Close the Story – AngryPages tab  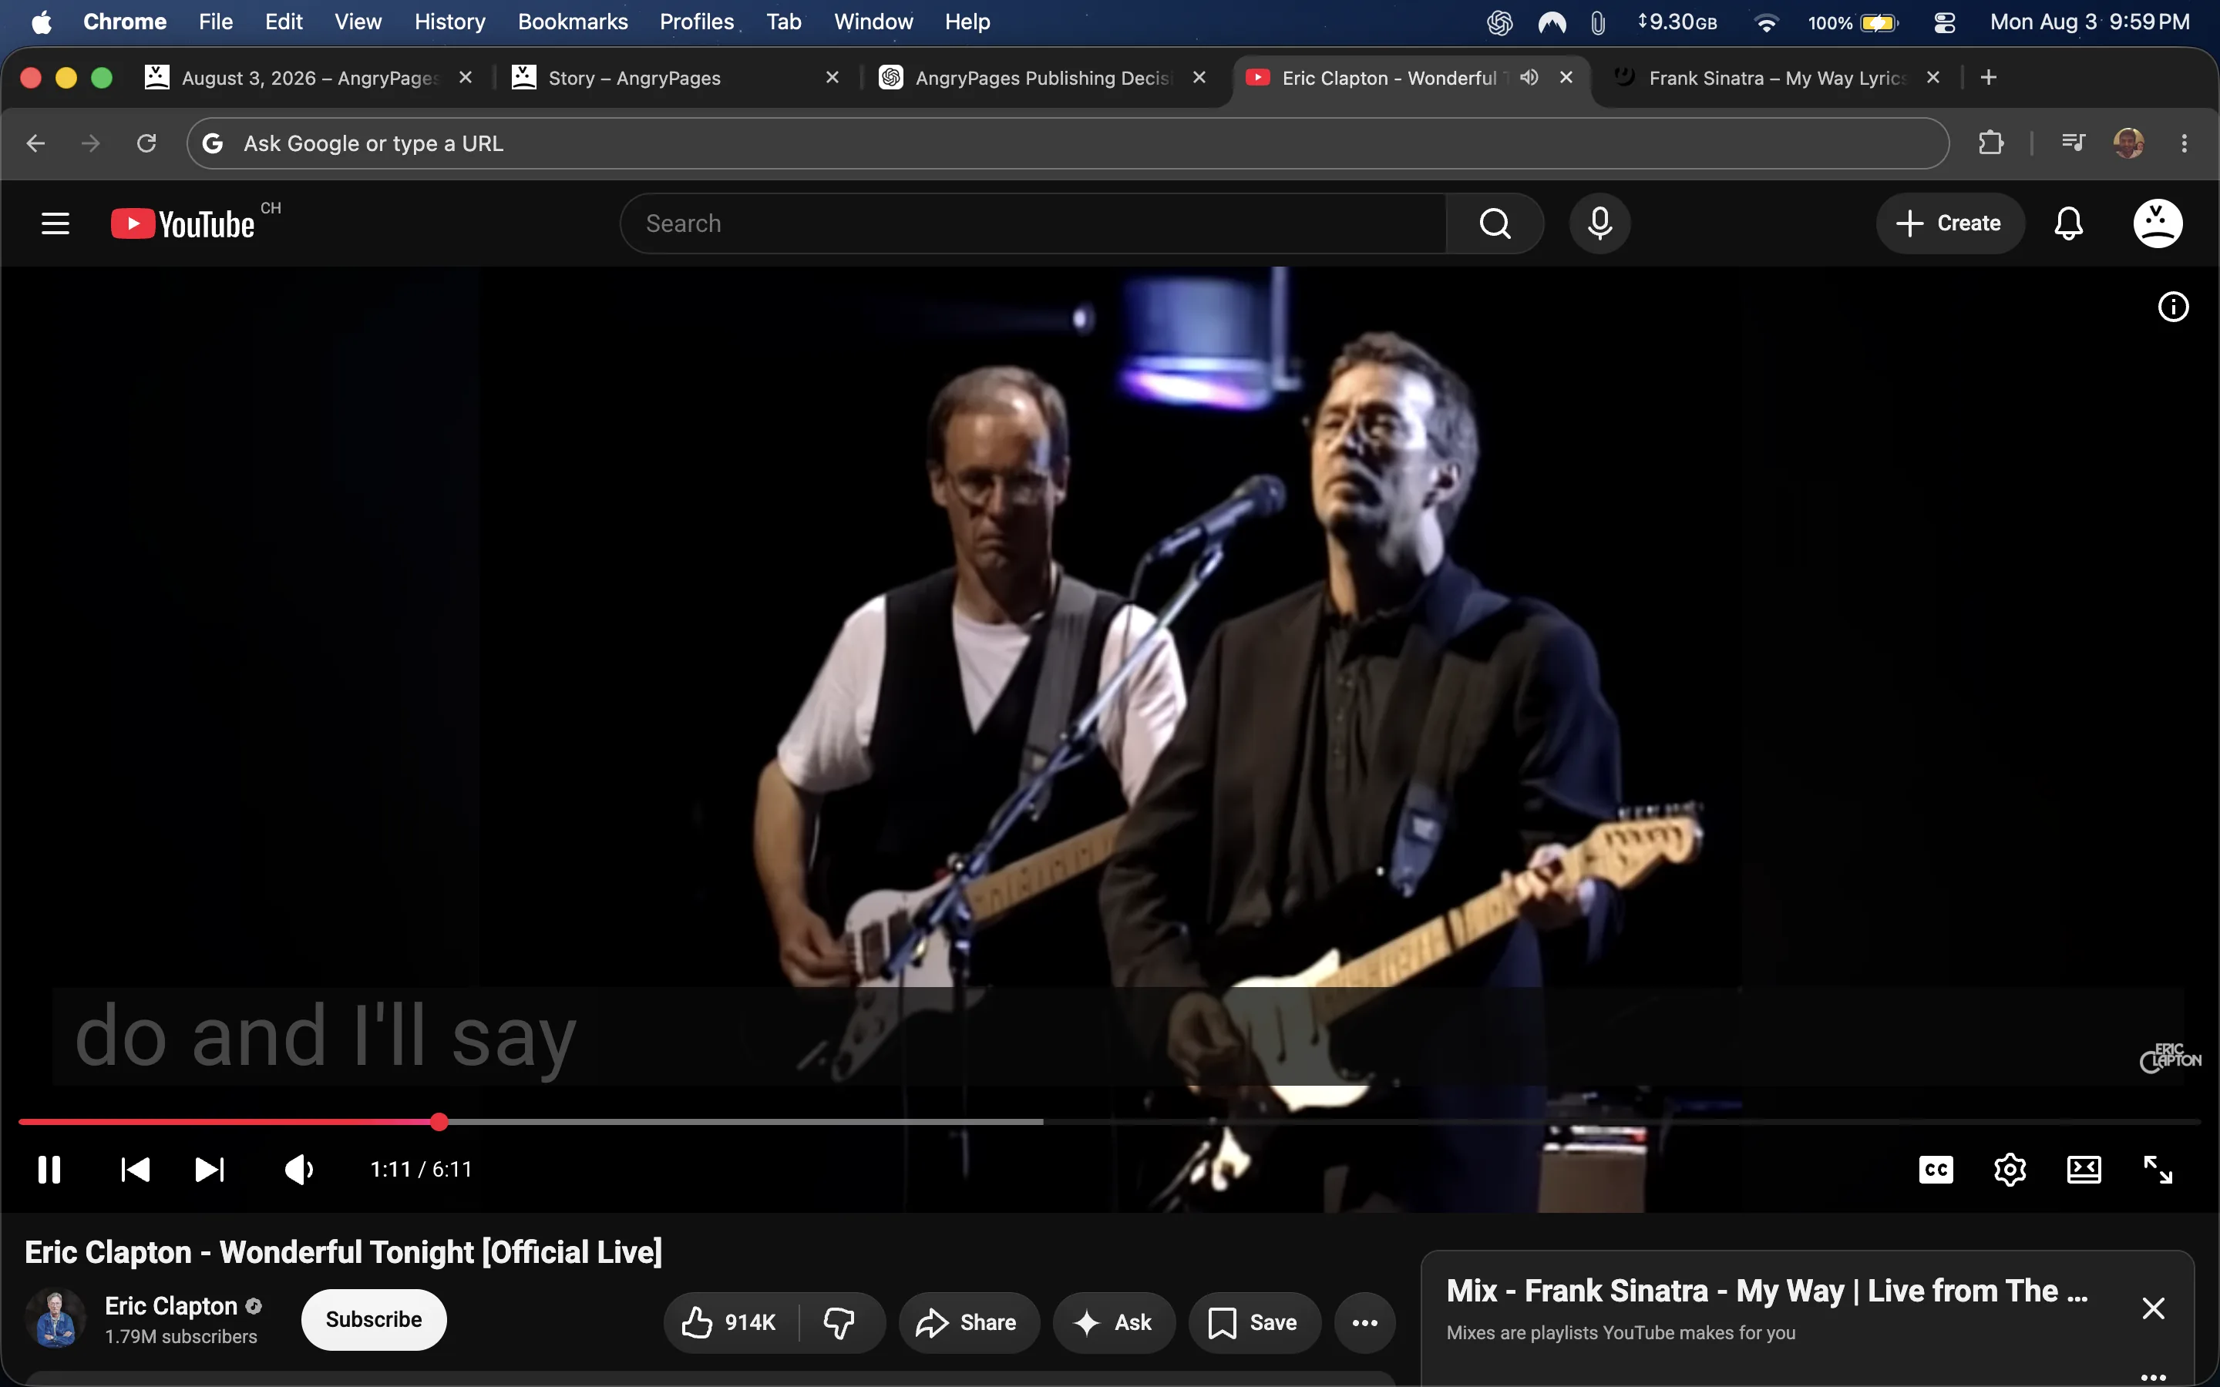click(x=832, y=77)
